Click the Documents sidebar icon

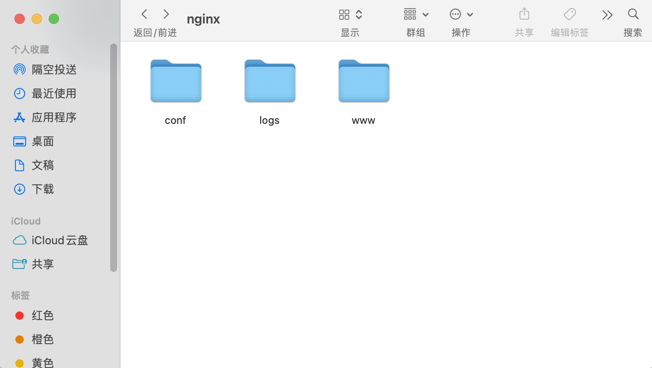tap(20, 165)
